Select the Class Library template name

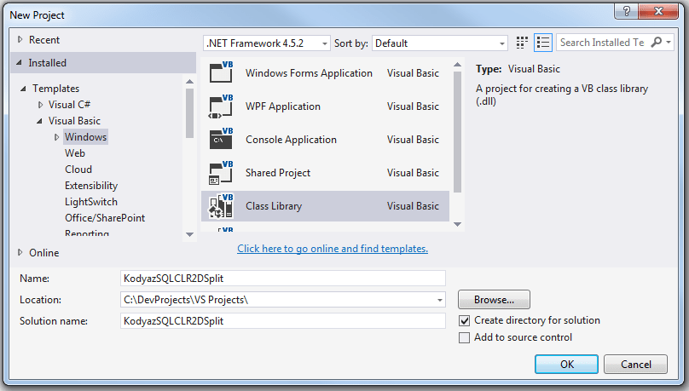point(274,206)
